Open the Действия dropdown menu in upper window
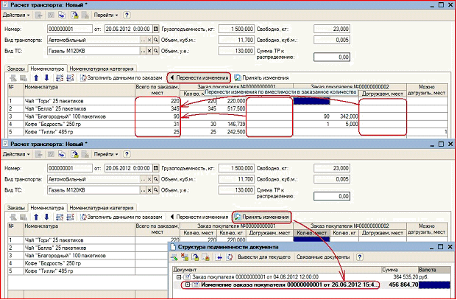The height and width of the screenshot is (300, 457). point(16,15)
